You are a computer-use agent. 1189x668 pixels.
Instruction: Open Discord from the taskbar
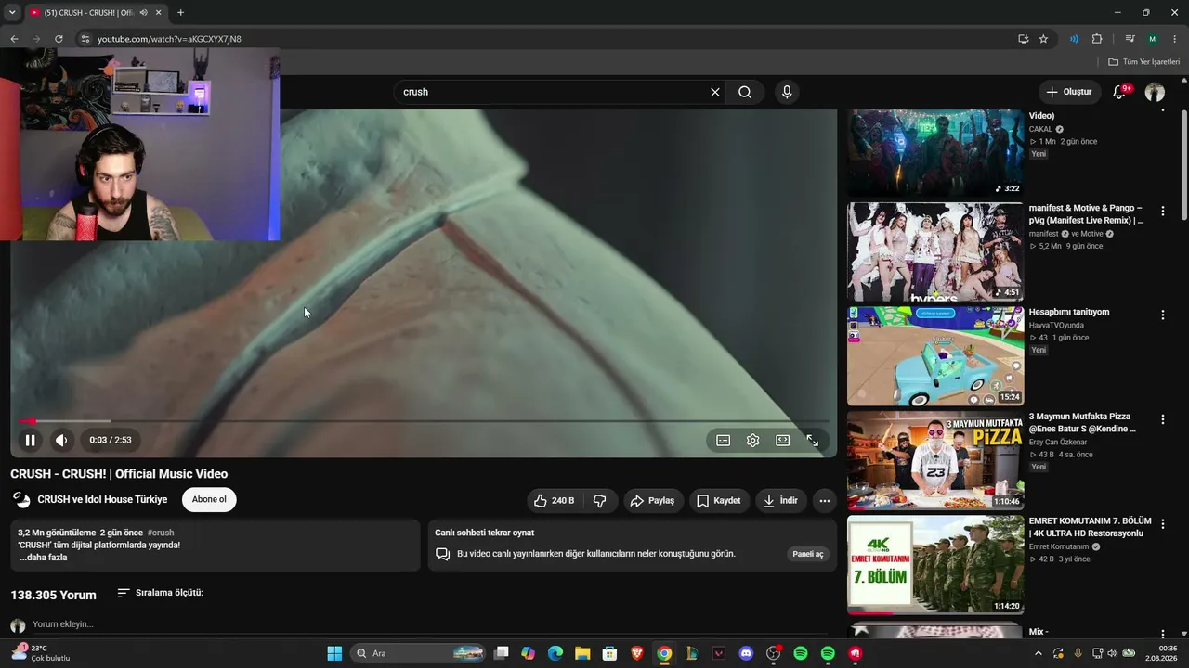click(746, 653)
